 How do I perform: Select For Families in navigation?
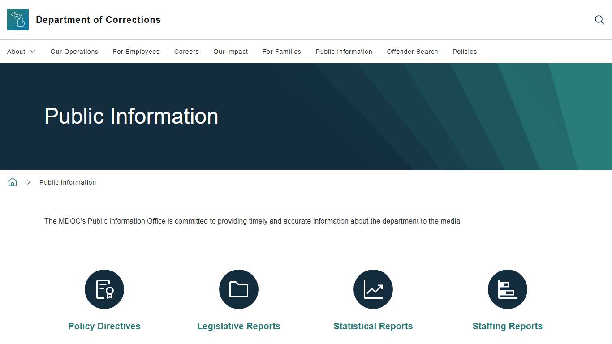point(282,52)
